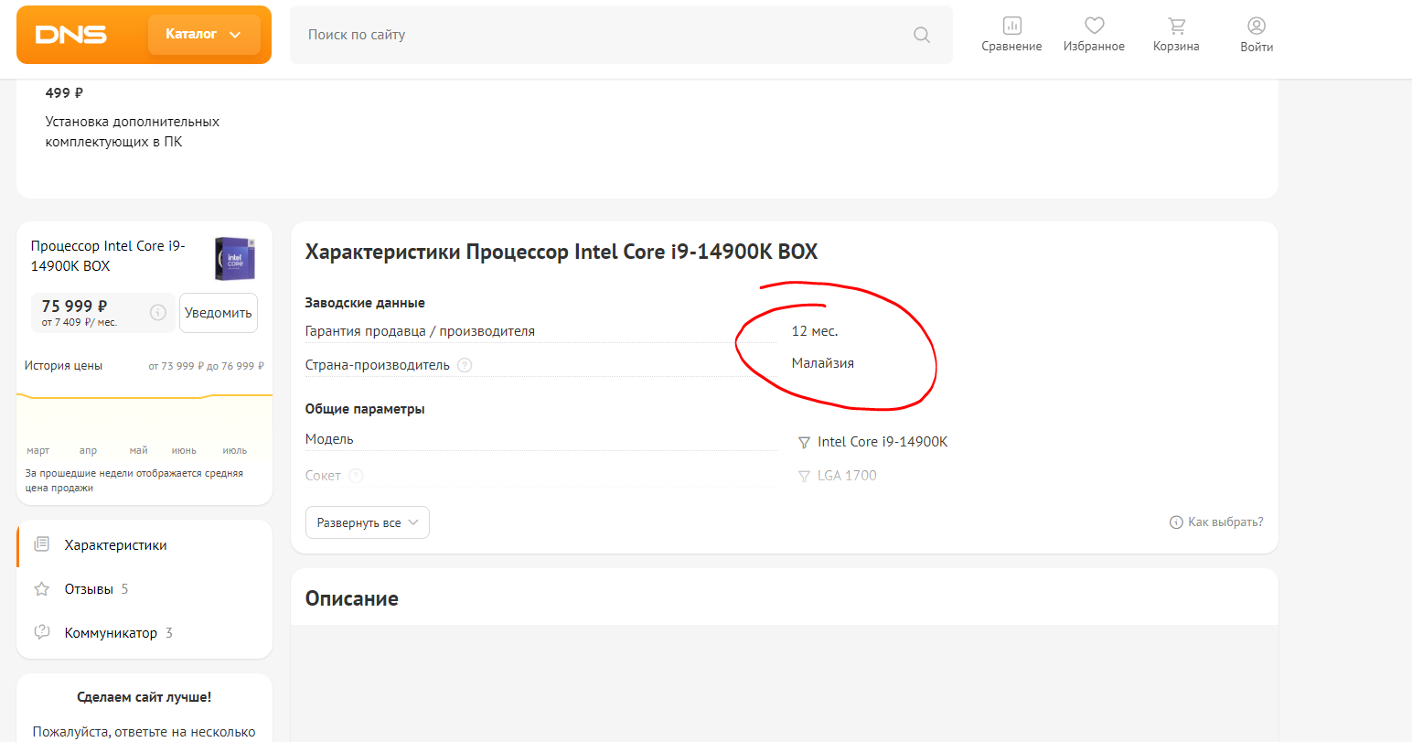Open Корзина cart icon
1412x742 pixels.
pos(1176,35)
